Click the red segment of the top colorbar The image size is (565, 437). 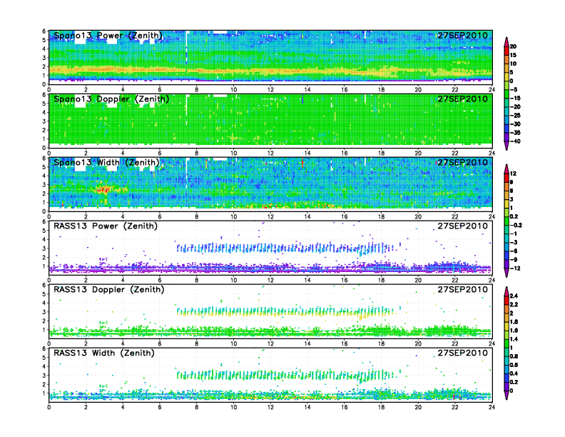tap(507, 51)
